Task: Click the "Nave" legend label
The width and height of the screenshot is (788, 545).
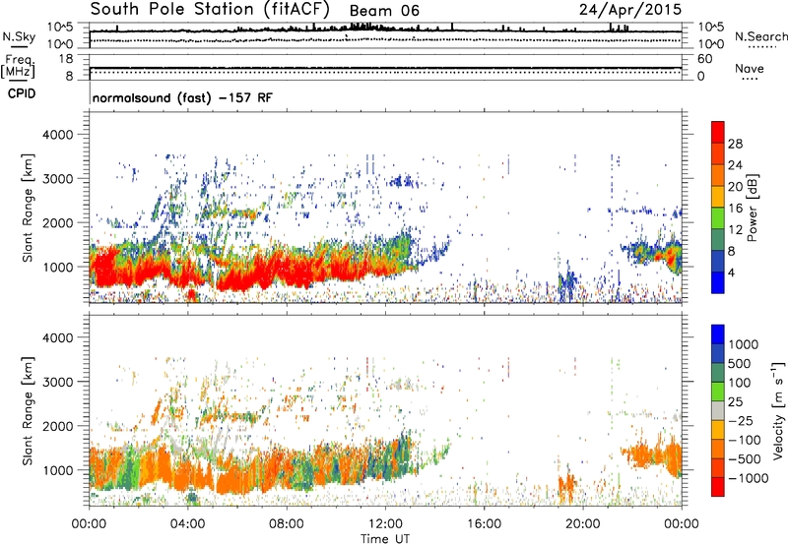Action: click(750, 69)
